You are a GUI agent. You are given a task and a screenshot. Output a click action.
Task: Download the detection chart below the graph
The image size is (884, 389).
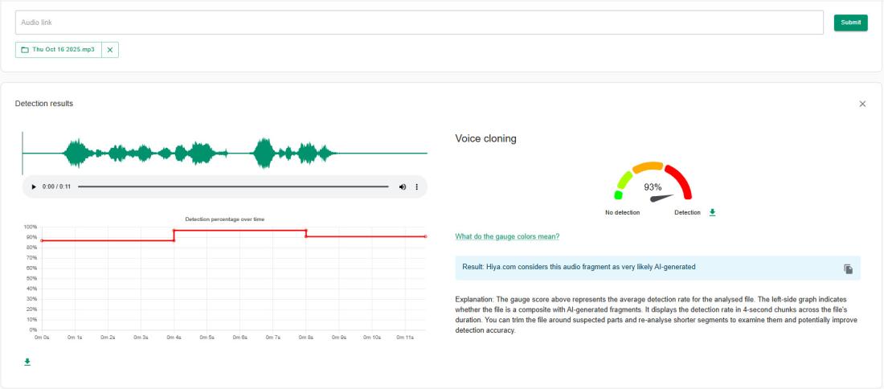[x=27, y=362]
